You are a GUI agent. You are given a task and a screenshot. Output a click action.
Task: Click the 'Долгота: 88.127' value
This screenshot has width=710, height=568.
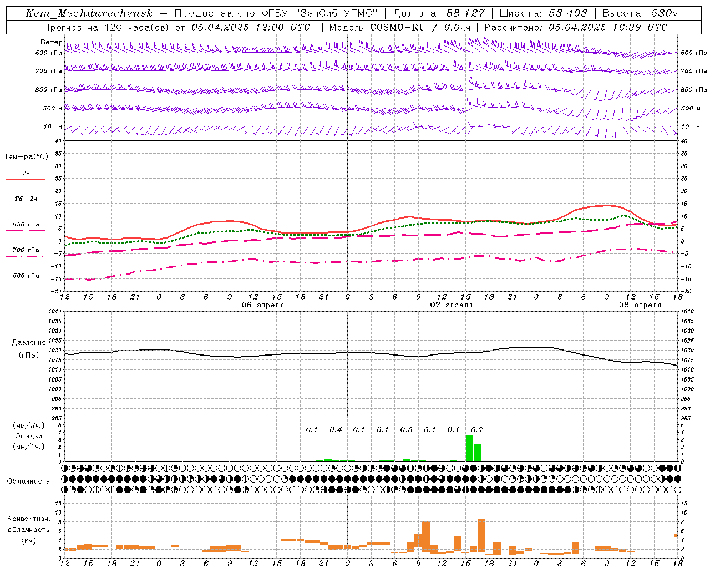coord(439,13)
